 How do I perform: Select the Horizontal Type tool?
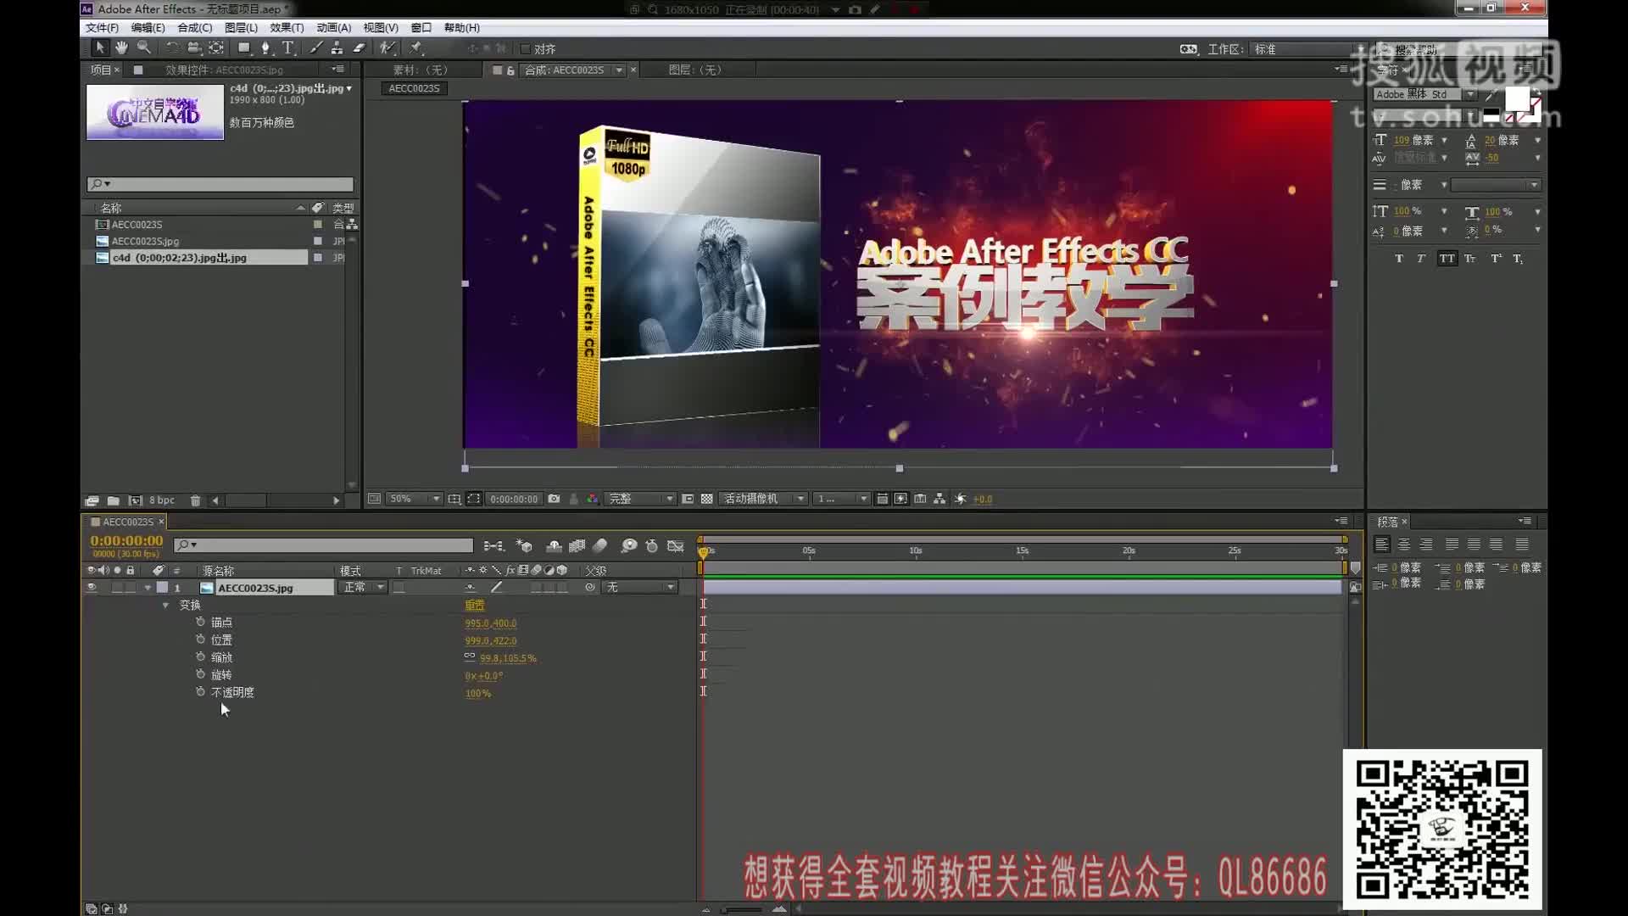tap(288, 48)
